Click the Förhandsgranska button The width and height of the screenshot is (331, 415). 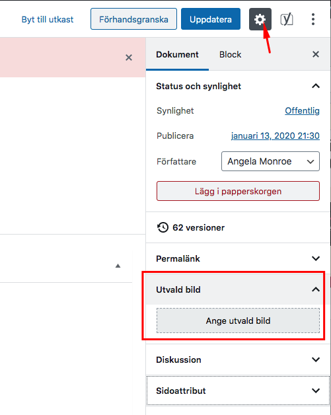[x=133, y=19]
